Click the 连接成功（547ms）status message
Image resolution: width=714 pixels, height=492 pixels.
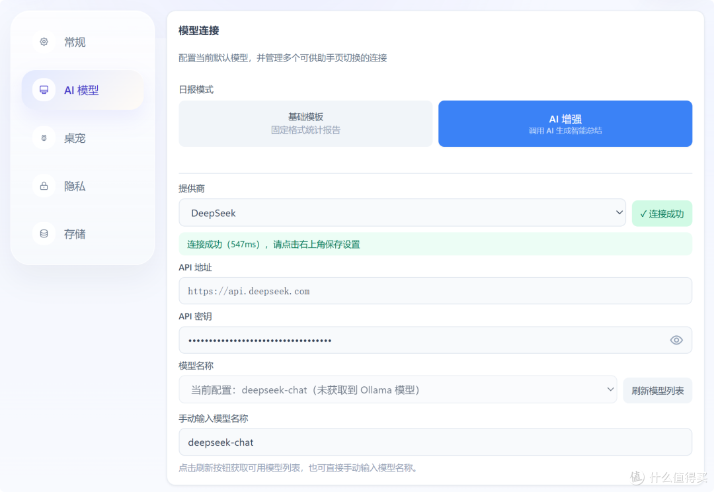[435, 244]
